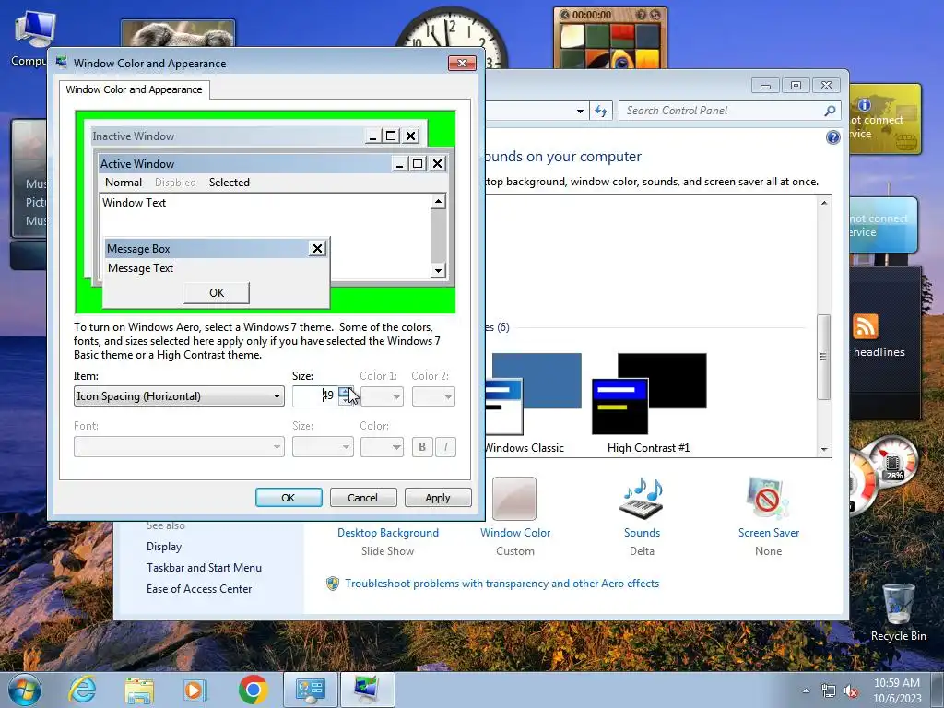Open Windows Explorer folder icon in taskbar
This screenshot has height=708, width=944.
click(139, 690)
